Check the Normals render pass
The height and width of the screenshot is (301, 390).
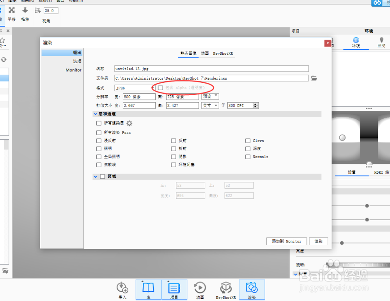click(248, 157)
